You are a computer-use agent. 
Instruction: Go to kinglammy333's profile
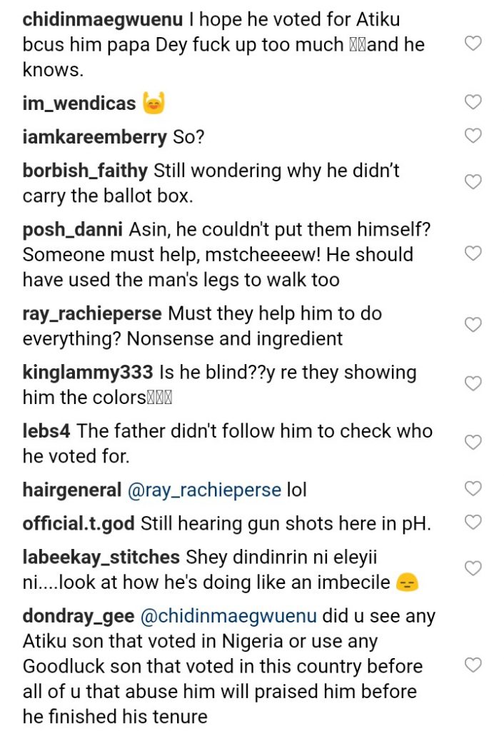(x=88, y=373)
